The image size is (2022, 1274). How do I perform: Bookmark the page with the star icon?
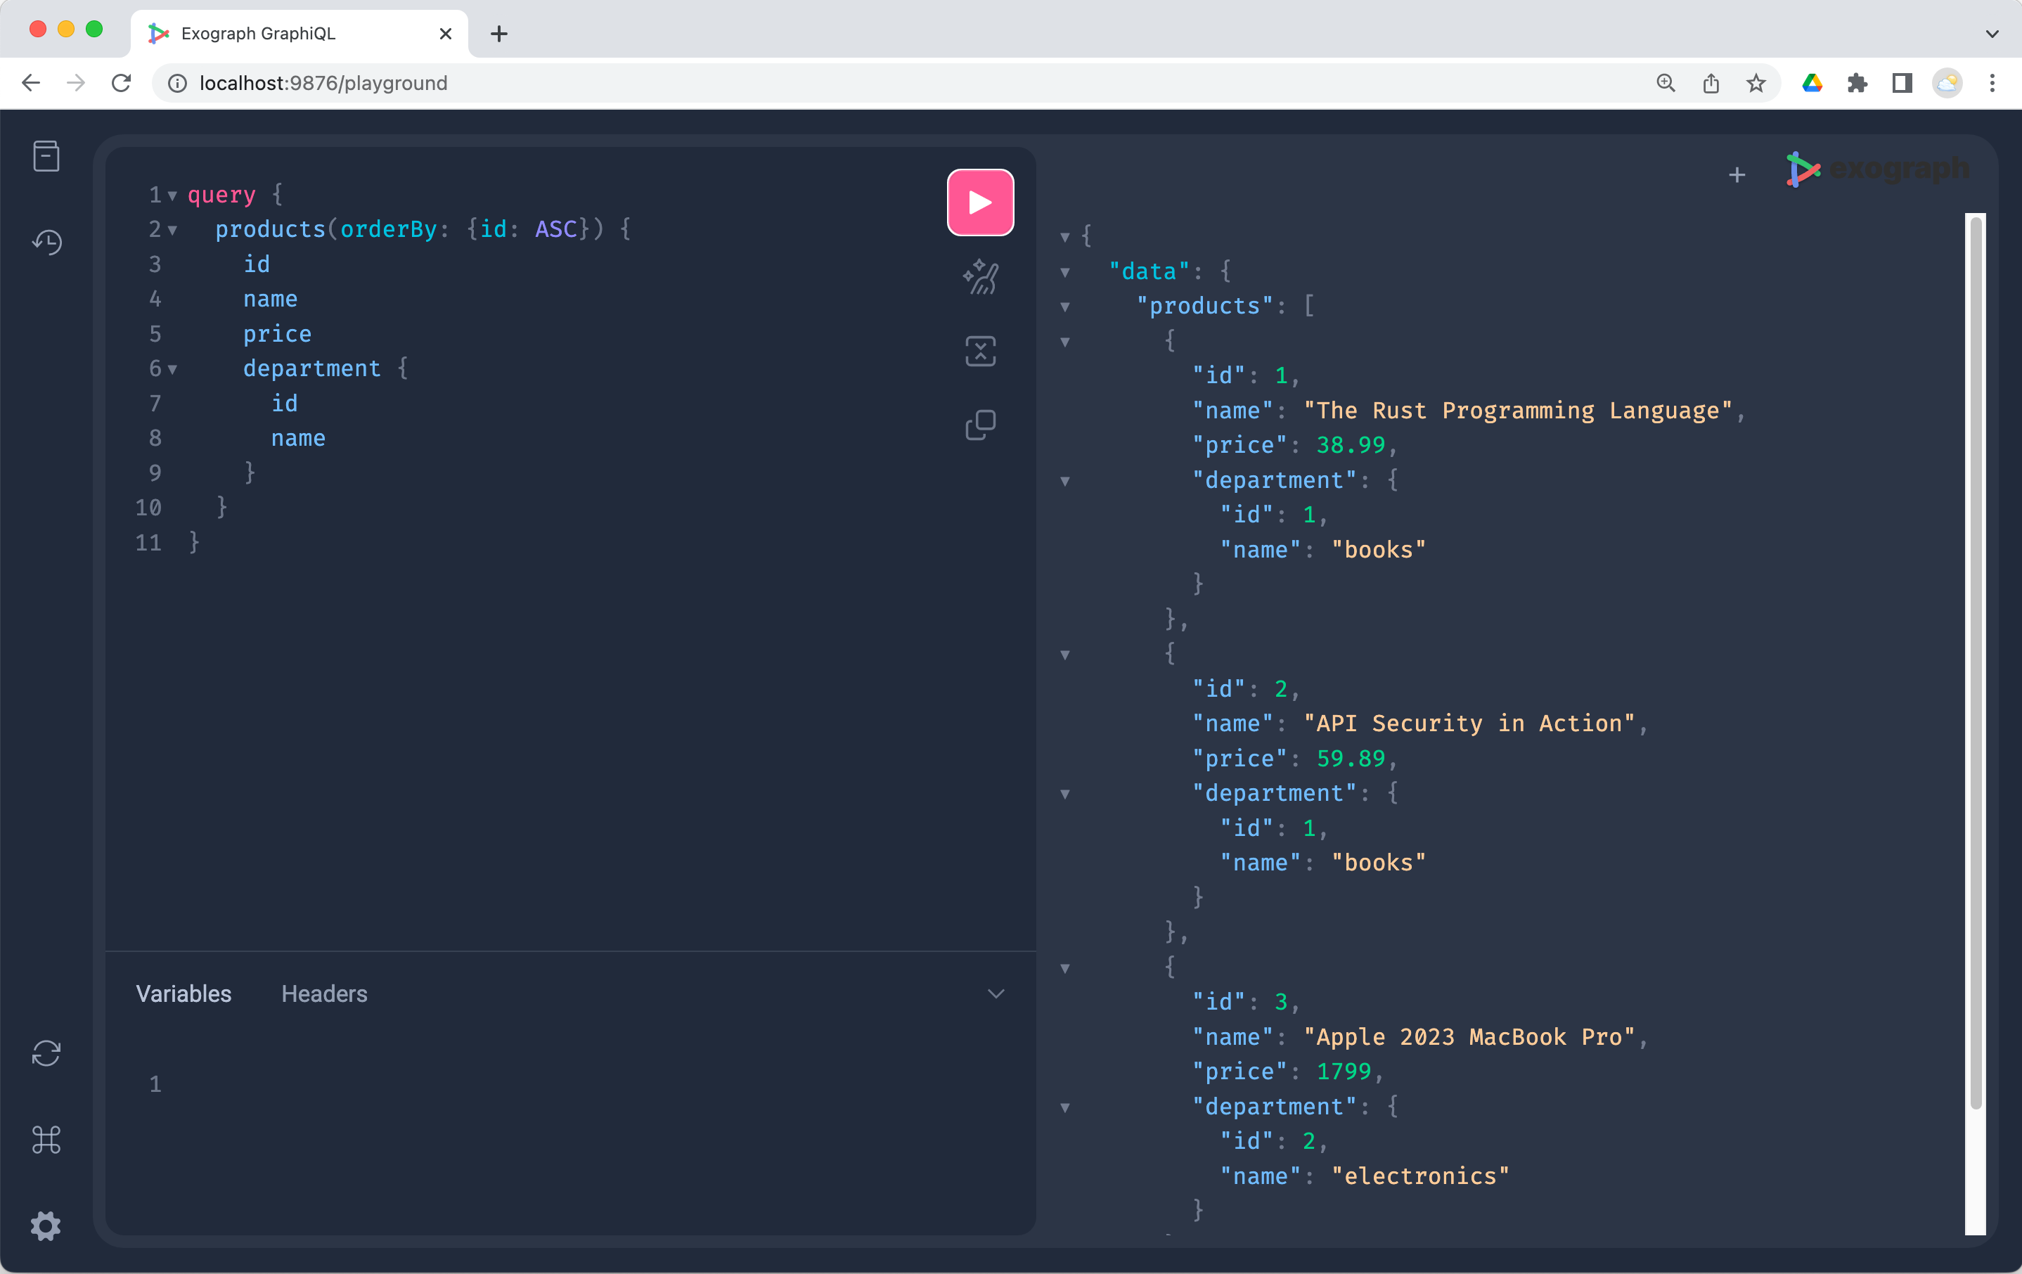coord(1756,83)
